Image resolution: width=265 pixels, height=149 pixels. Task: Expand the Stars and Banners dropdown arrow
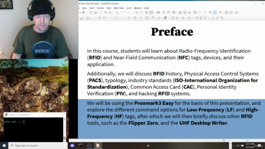pos(162,18)
